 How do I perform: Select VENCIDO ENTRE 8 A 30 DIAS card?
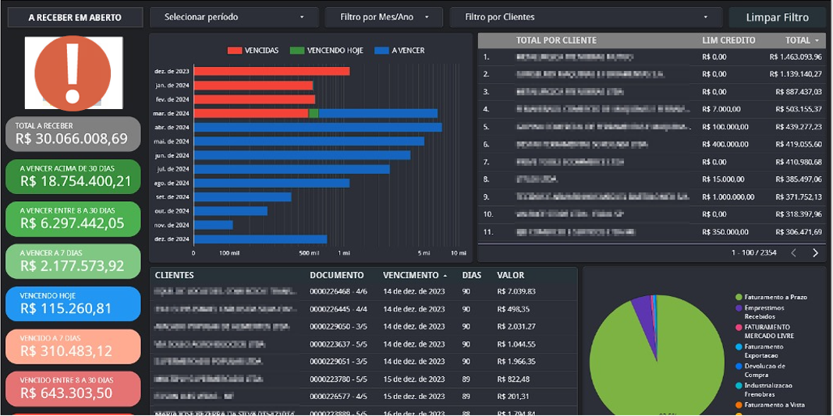[73, 389]
